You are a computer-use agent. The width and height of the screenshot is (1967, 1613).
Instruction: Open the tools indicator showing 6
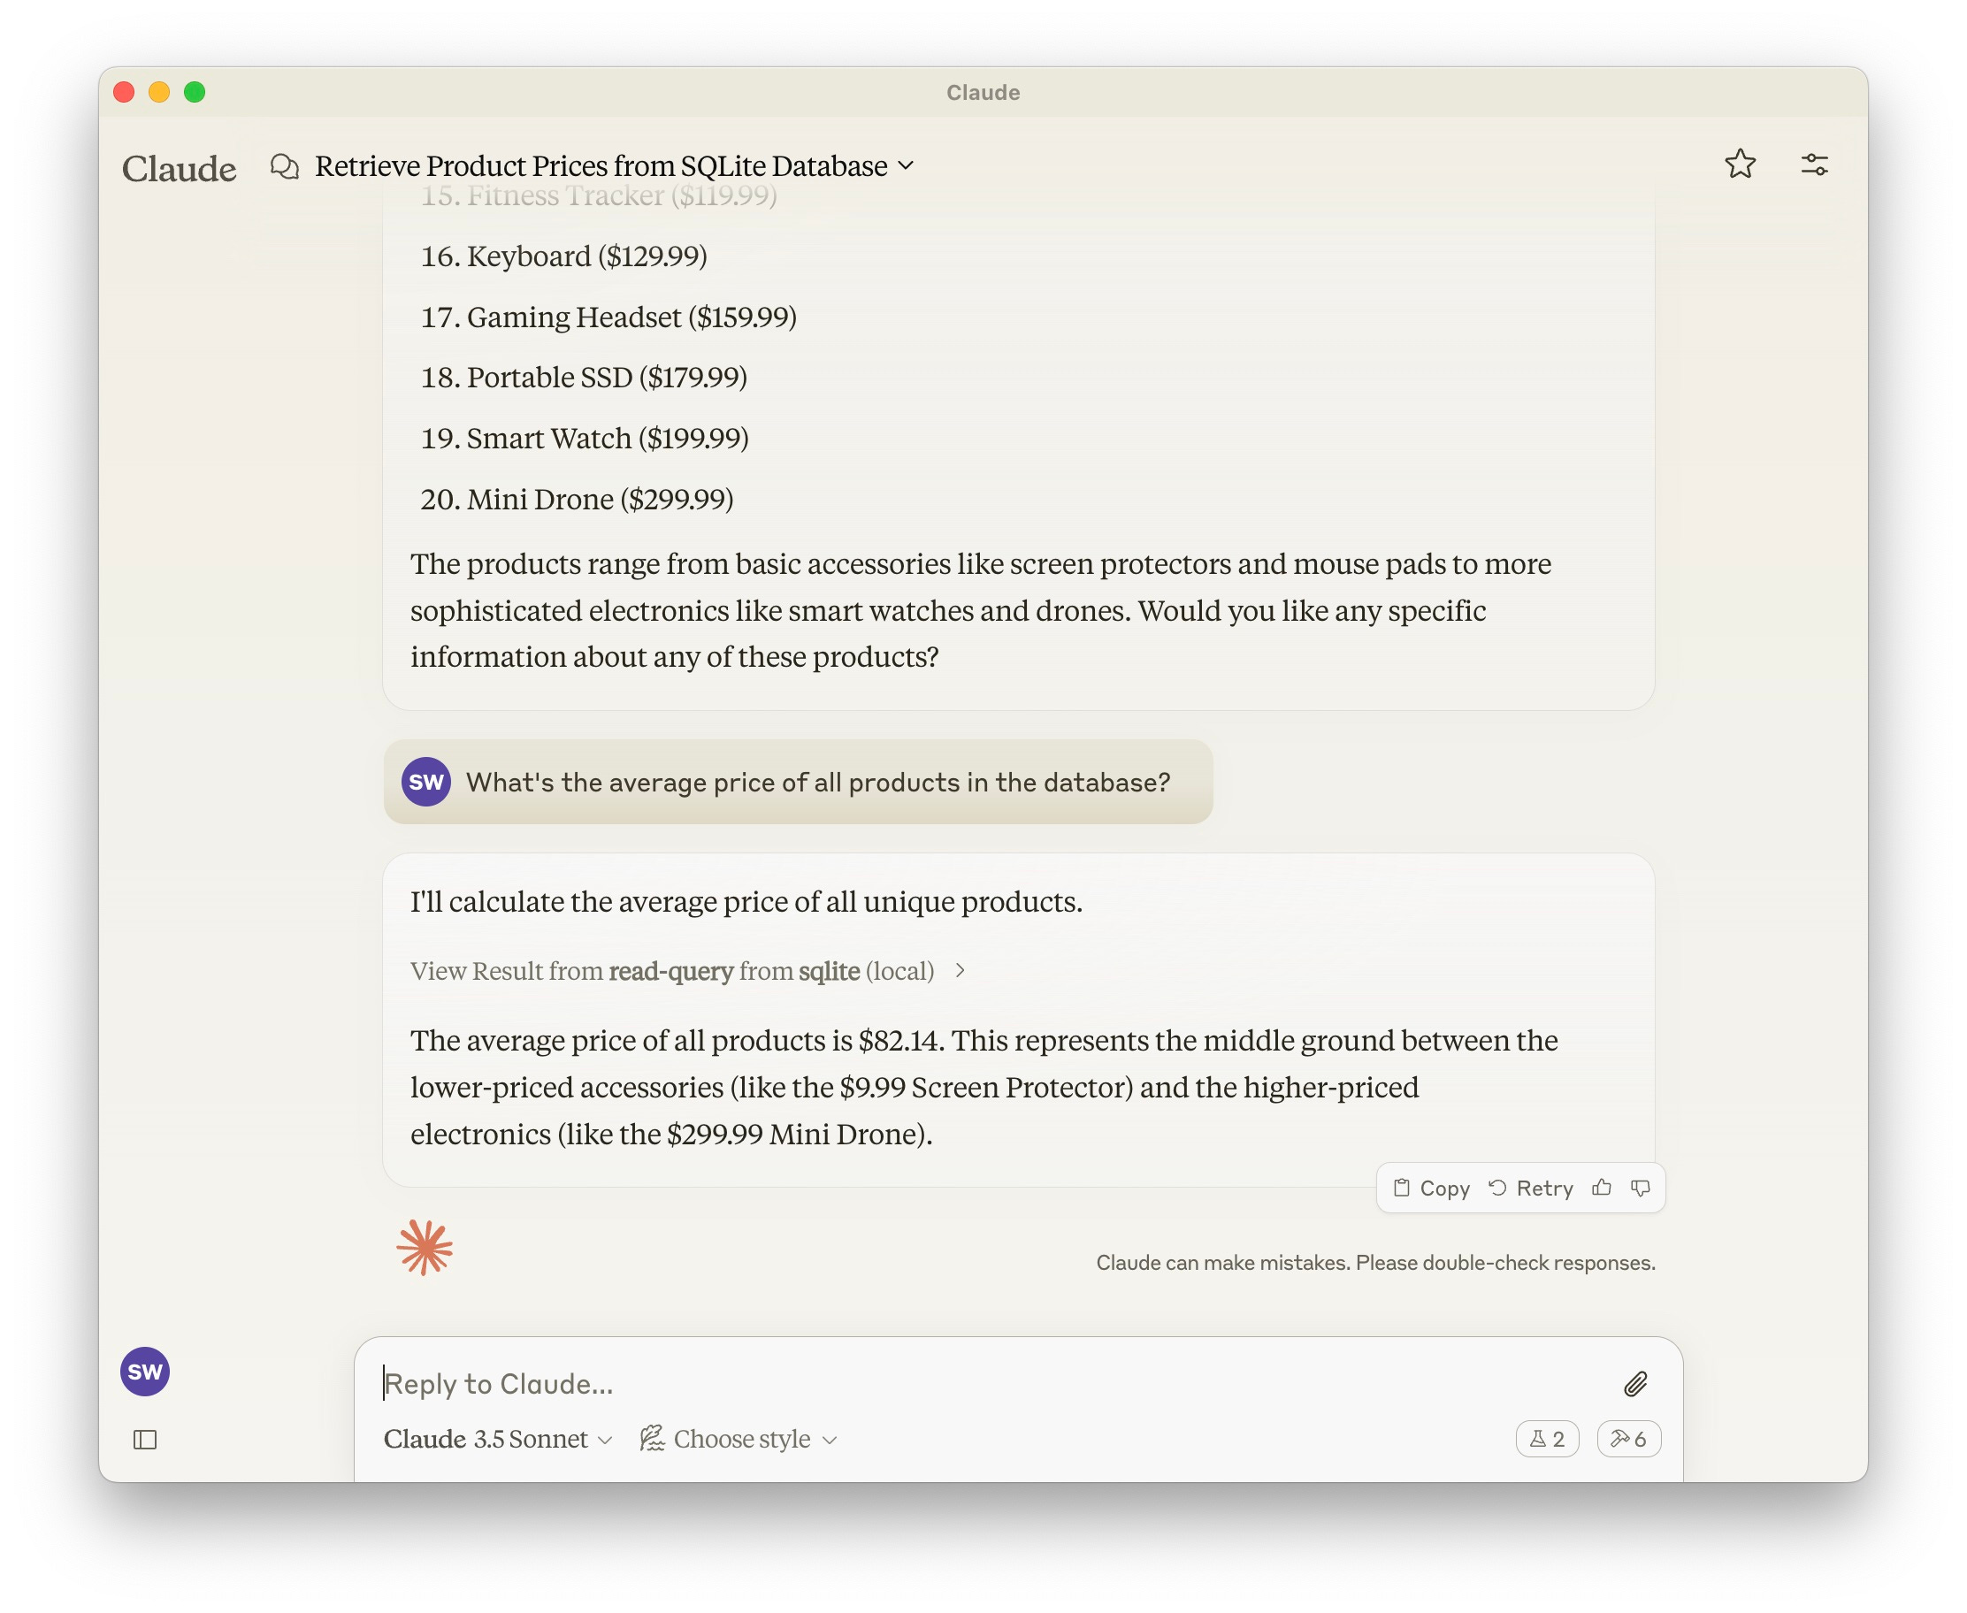(x=1628, y=1440)
